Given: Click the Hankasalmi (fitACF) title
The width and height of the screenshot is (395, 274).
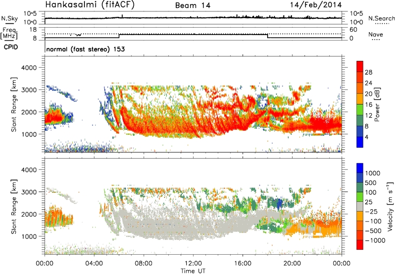Looking at the screenshot, I should coord(90,4).
